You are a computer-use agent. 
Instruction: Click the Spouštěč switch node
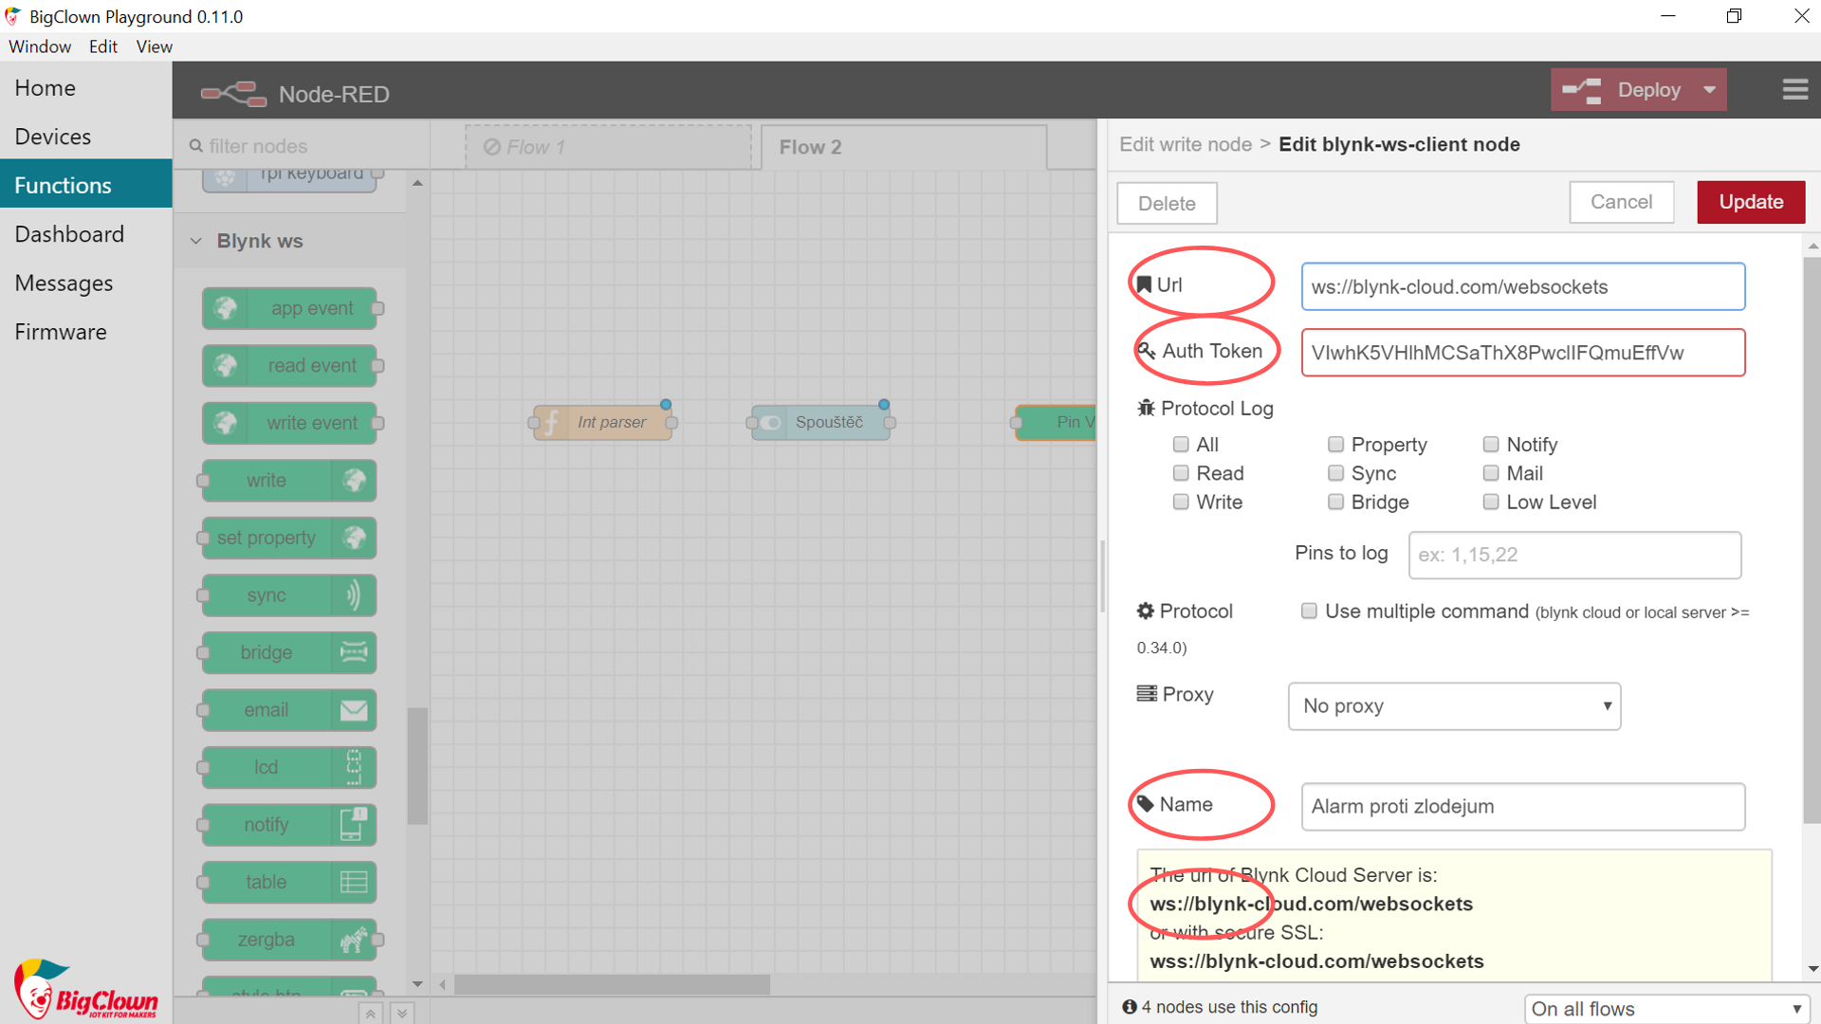point(820,422)
